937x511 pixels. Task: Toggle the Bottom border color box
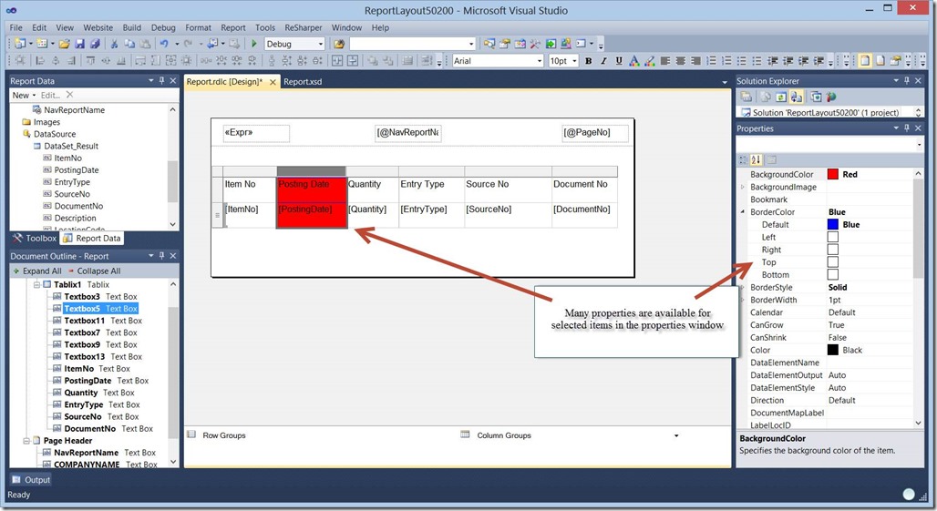(832, 274)
